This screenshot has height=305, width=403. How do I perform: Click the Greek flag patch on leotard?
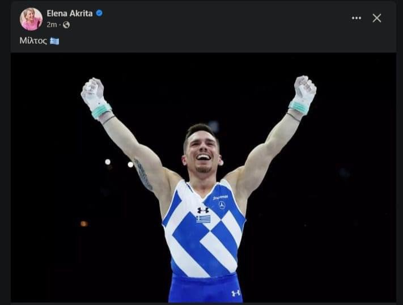(x=203, y=219)
